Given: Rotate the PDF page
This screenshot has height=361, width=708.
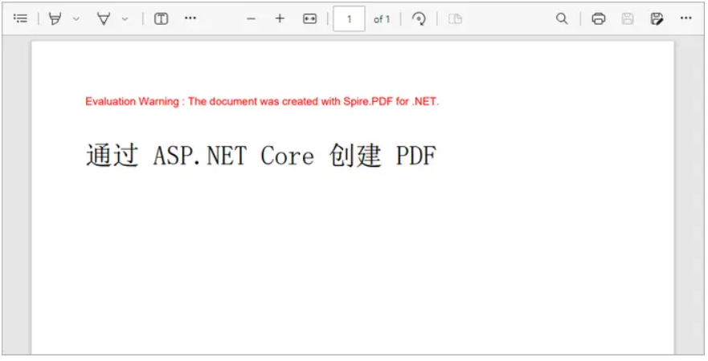Looking at the screenshot, I should [x=419, y=19].
